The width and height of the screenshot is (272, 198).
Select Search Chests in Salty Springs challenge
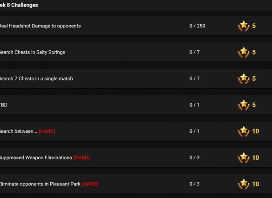tap(33, 52)
